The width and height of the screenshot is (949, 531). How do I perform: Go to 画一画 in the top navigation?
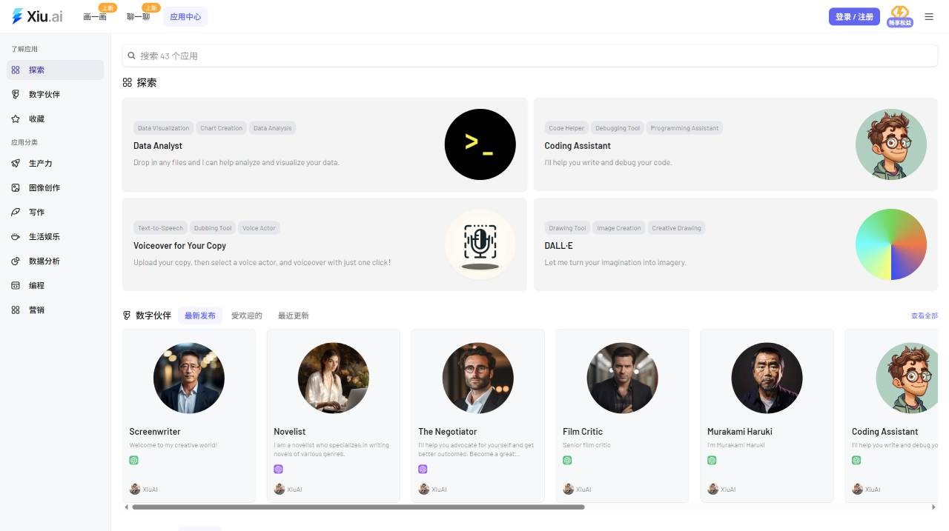[x=95, y=16]
